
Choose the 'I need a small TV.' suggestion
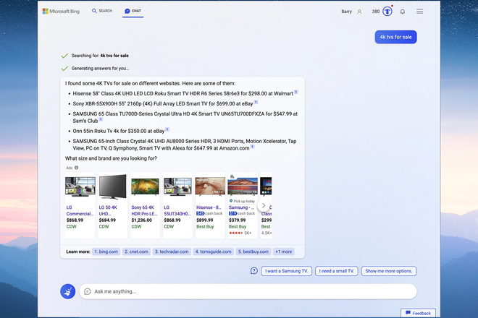[337, 271]
